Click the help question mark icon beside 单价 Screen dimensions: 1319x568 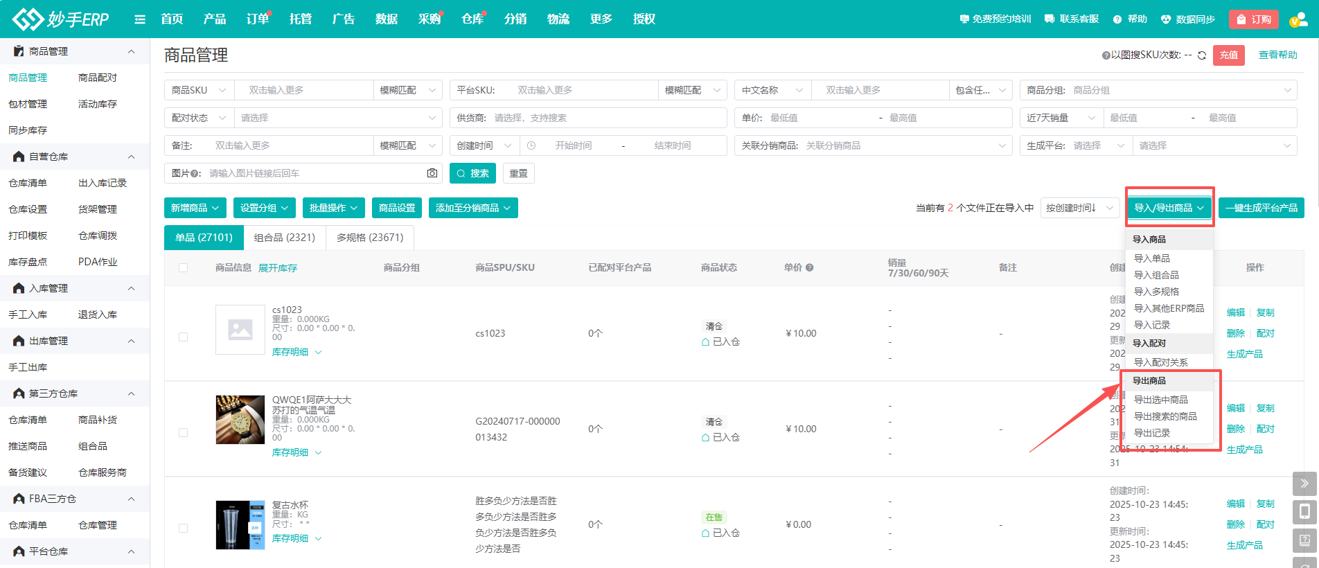pos(809,268)
